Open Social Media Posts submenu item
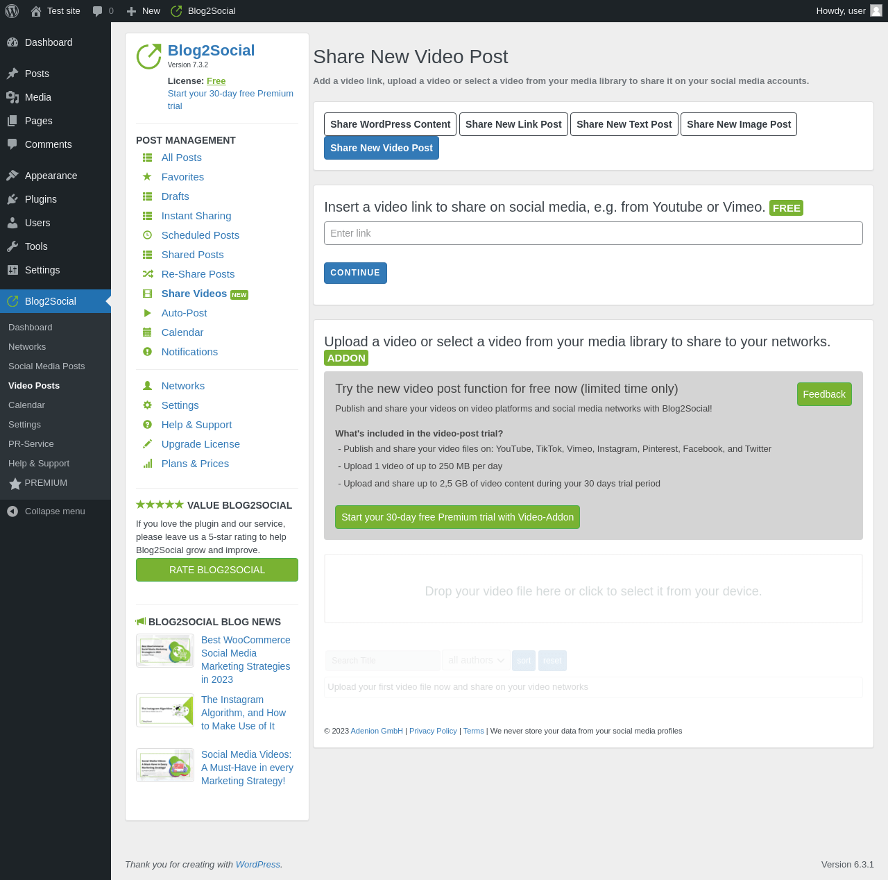888x880 pixels. pyautogui.click(x=46, y=366)
